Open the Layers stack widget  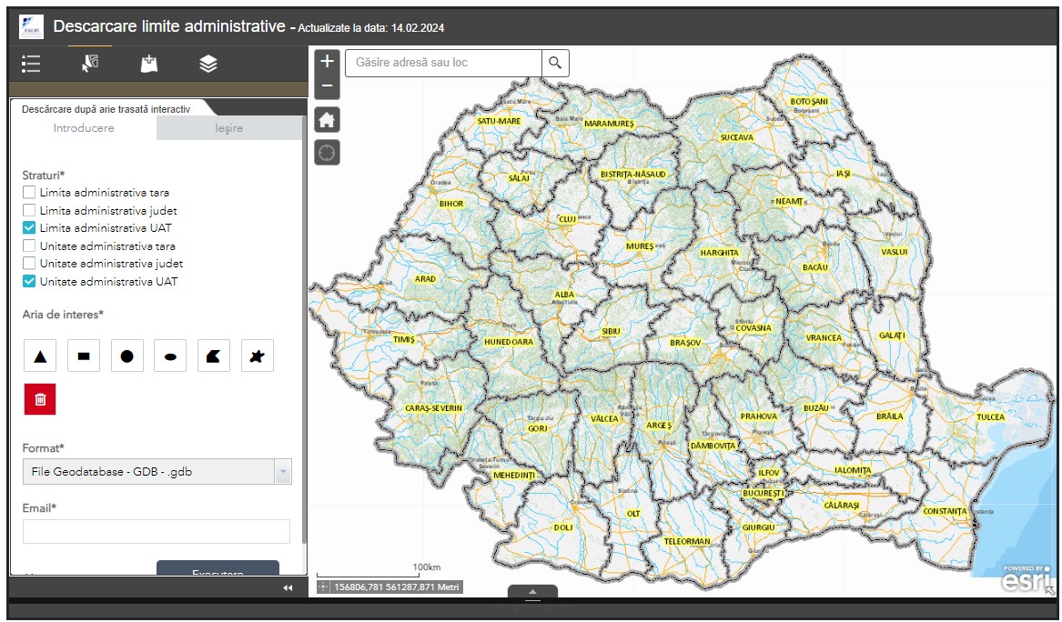coord(208,64)
